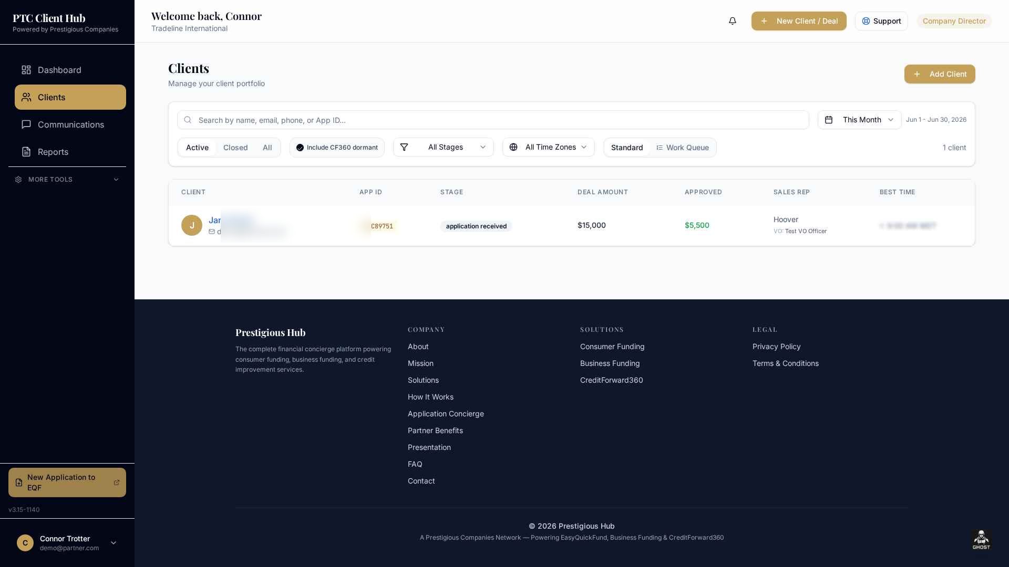The width and height of the screenshot is (1009, 567).
Task: Open notifications bell icon
Action: (x=733, y=21)
